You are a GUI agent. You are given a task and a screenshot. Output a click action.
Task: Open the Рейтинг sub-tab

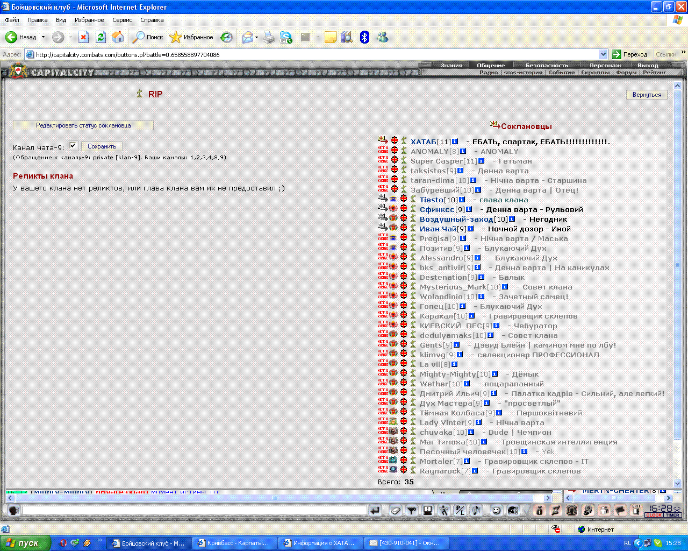654,73
